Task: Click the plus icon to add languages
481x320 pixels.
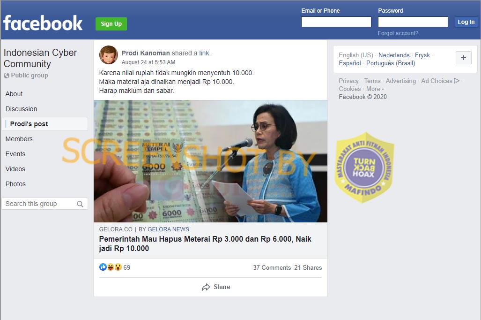Action: (x=464, y=58)
